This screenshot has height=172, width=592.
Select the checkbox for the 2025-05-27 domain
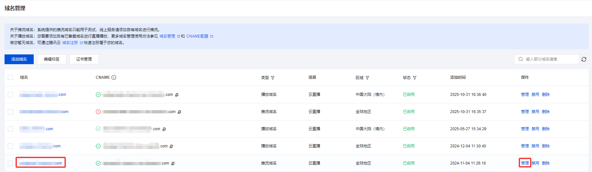click(10, 129)
